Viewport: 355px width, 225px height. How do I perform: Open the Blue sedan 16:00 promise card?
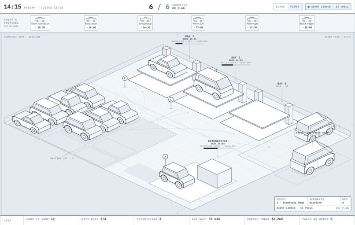[x=91, y=23]
